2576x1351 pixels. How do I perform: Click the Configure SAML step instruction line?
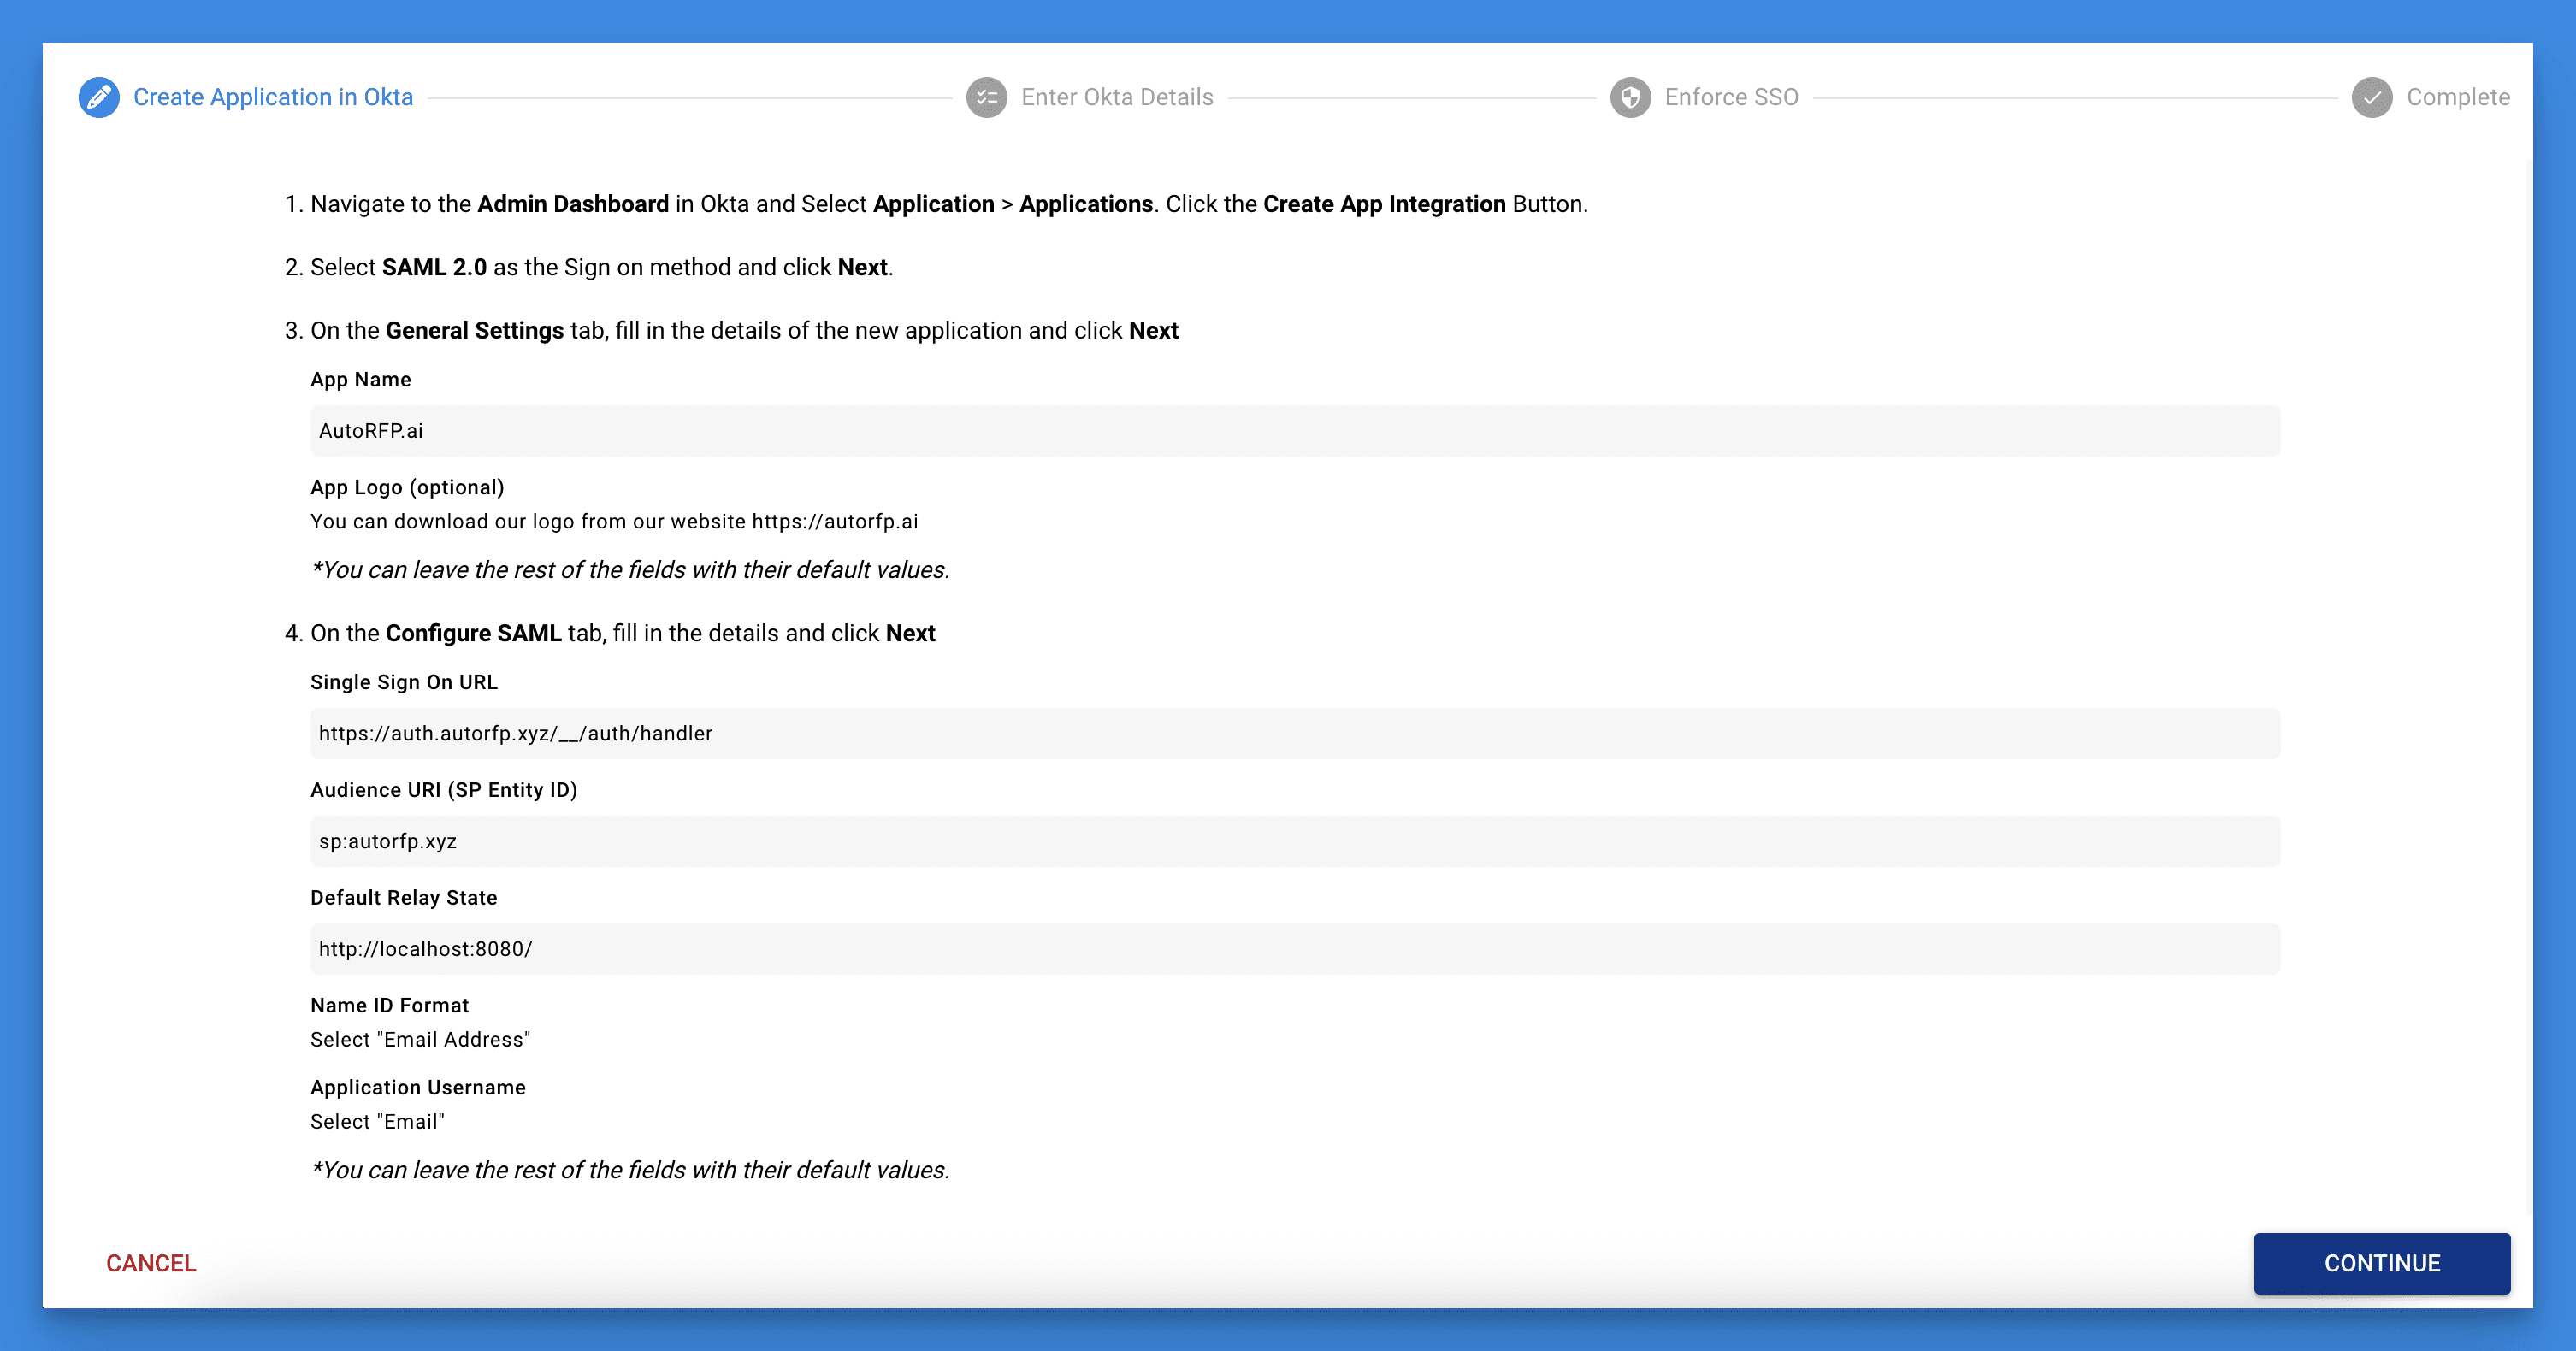coord(622,634)
